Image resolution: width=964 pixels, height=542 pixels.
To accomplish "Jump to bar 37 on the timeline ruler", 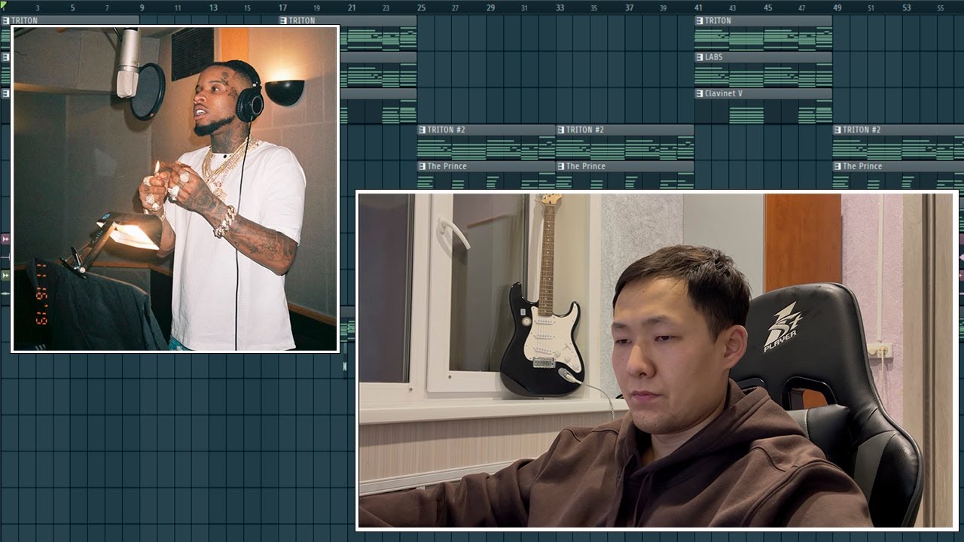I will [629, 8].
